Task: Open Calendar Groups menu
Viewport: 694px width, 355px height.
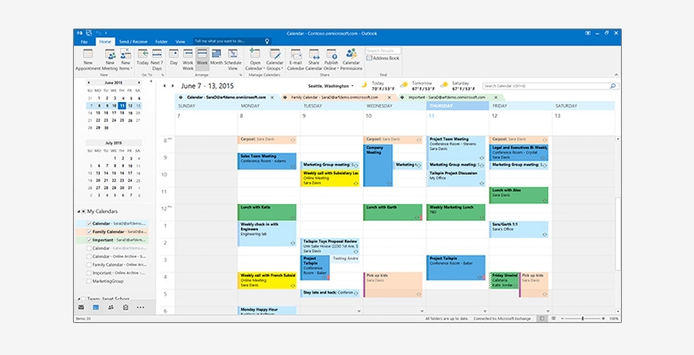Action: [275, 59]
